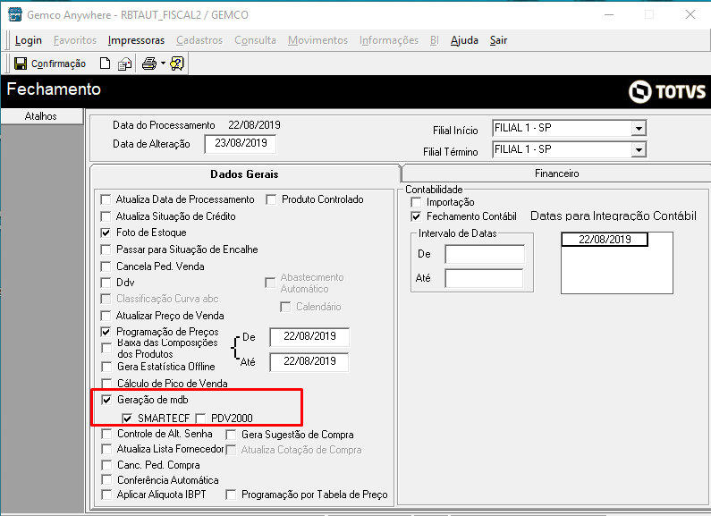Screen dimensions: 711x516
Task: Click the Intervalo de Datas De field
Action: tap(484, 254)
